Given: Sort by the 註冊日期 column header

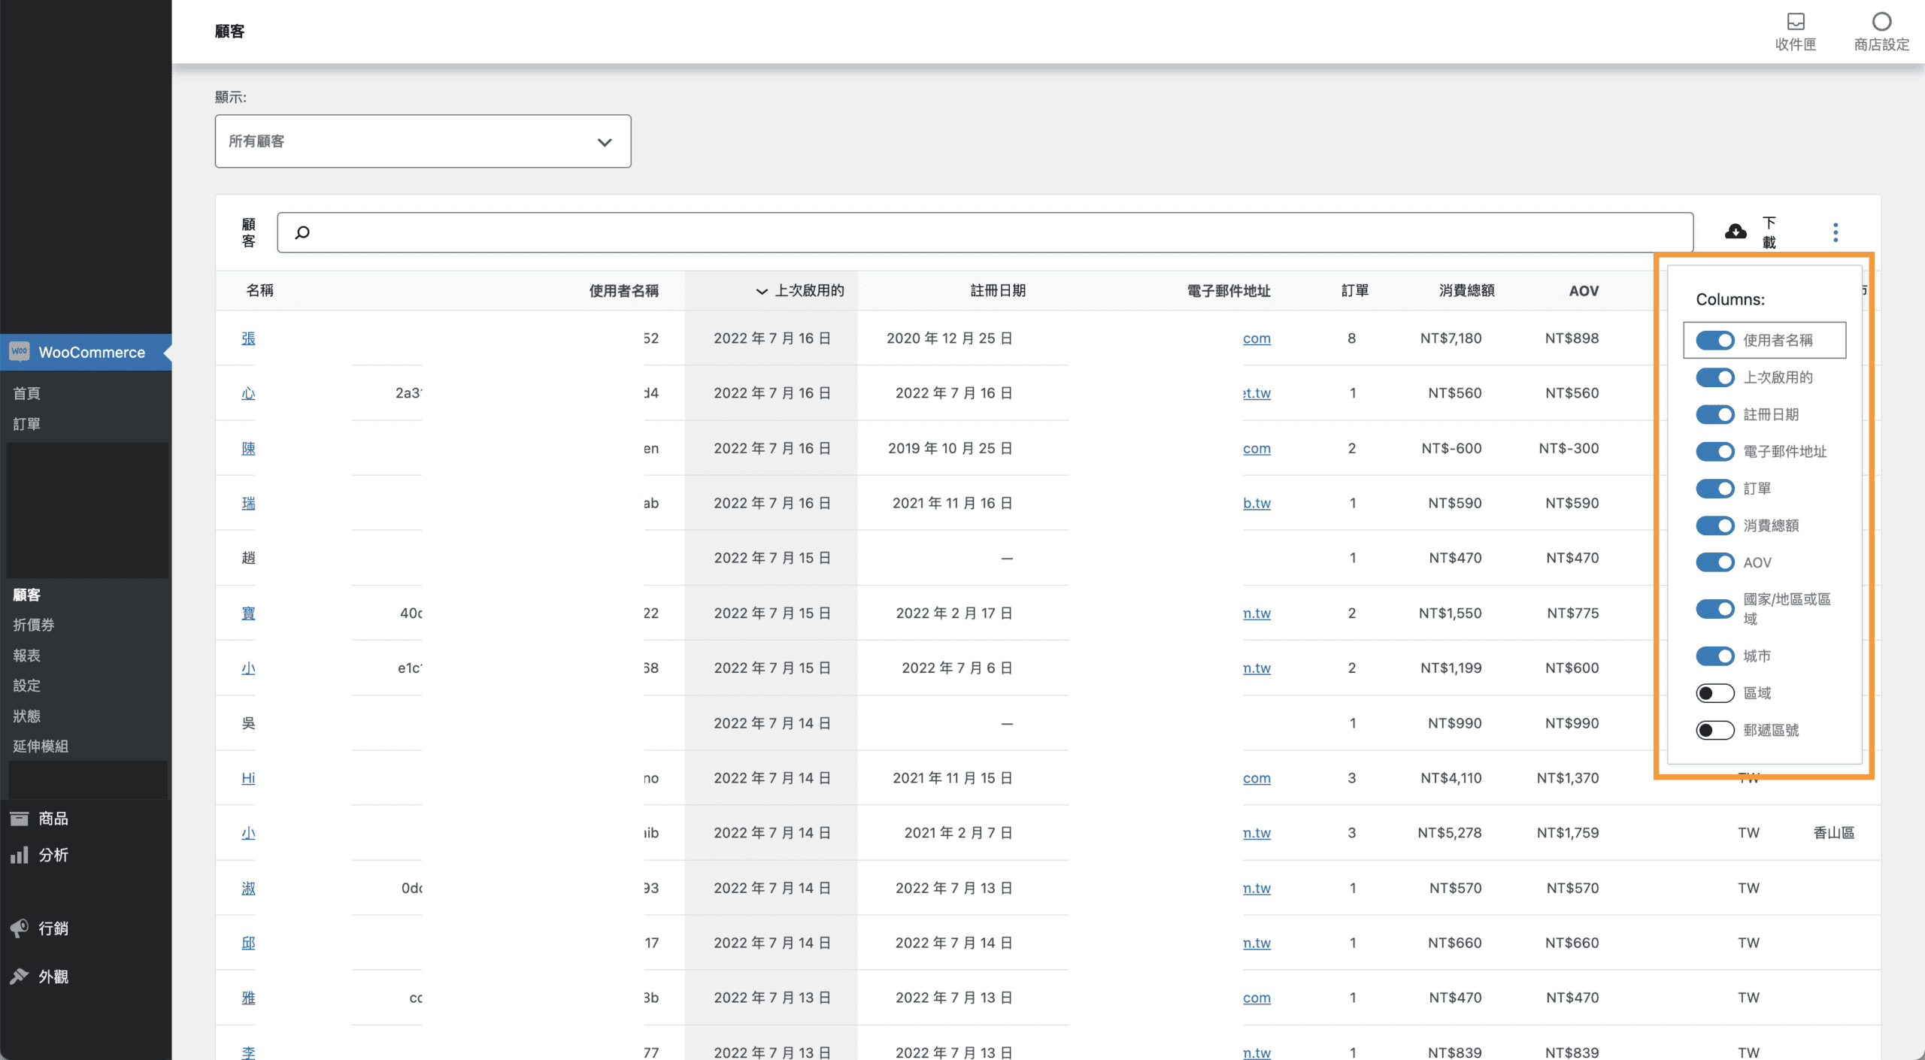Looking at the screenshot, I should (997, 291).
